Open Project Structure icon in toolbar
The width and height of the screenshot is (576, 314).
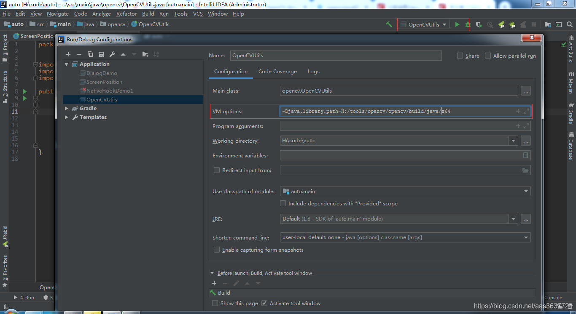pos(548,24)
